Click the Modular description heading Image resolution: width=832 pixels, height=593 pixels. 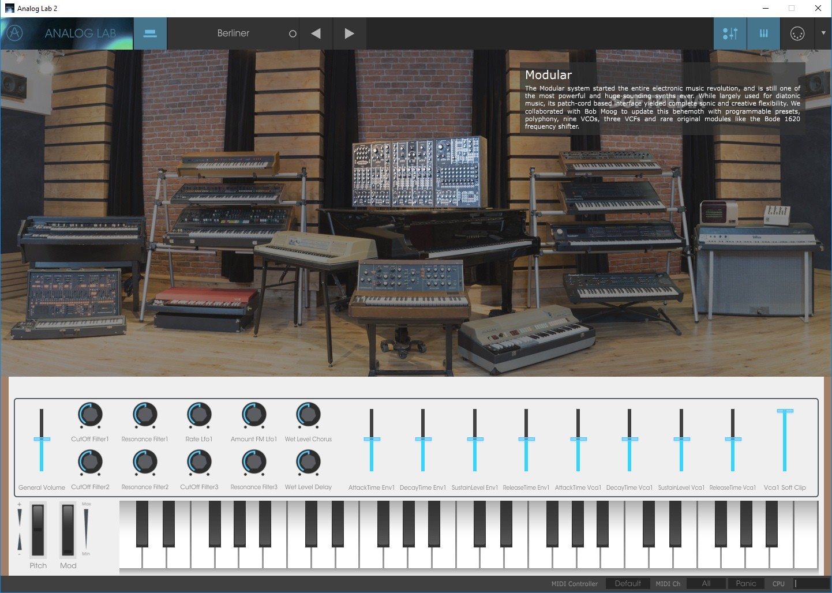coord(548,75)
